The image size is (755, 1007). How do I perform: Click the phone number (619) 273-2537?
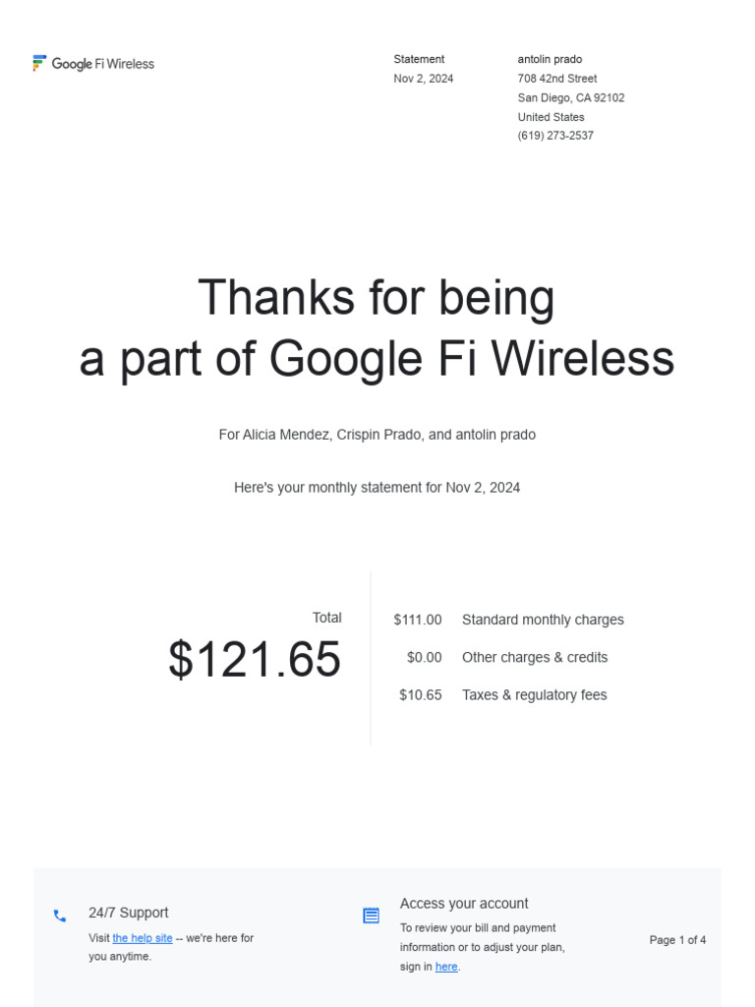(x=555, y=136)
